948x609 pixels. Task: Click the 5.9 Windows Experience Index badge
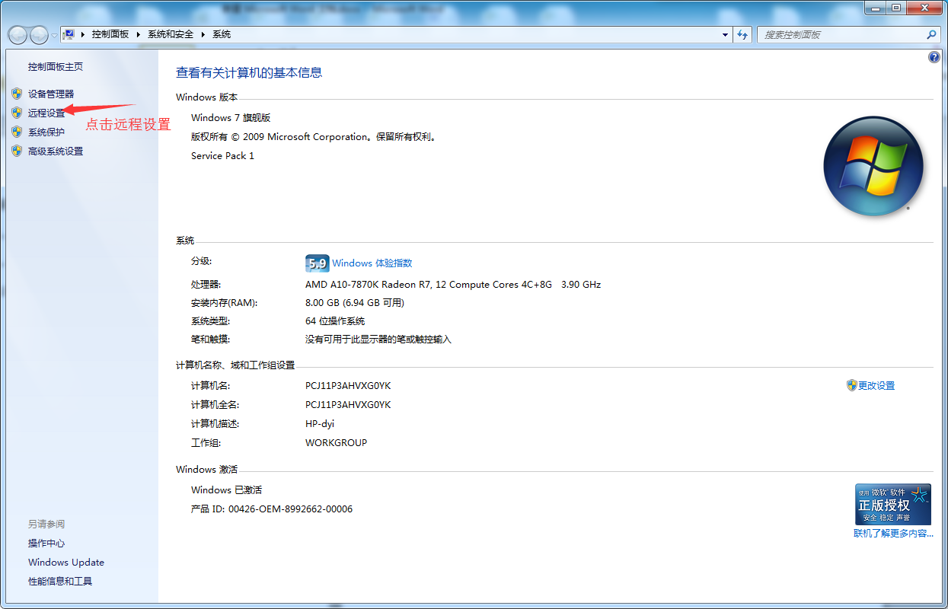tap(317, 263)
